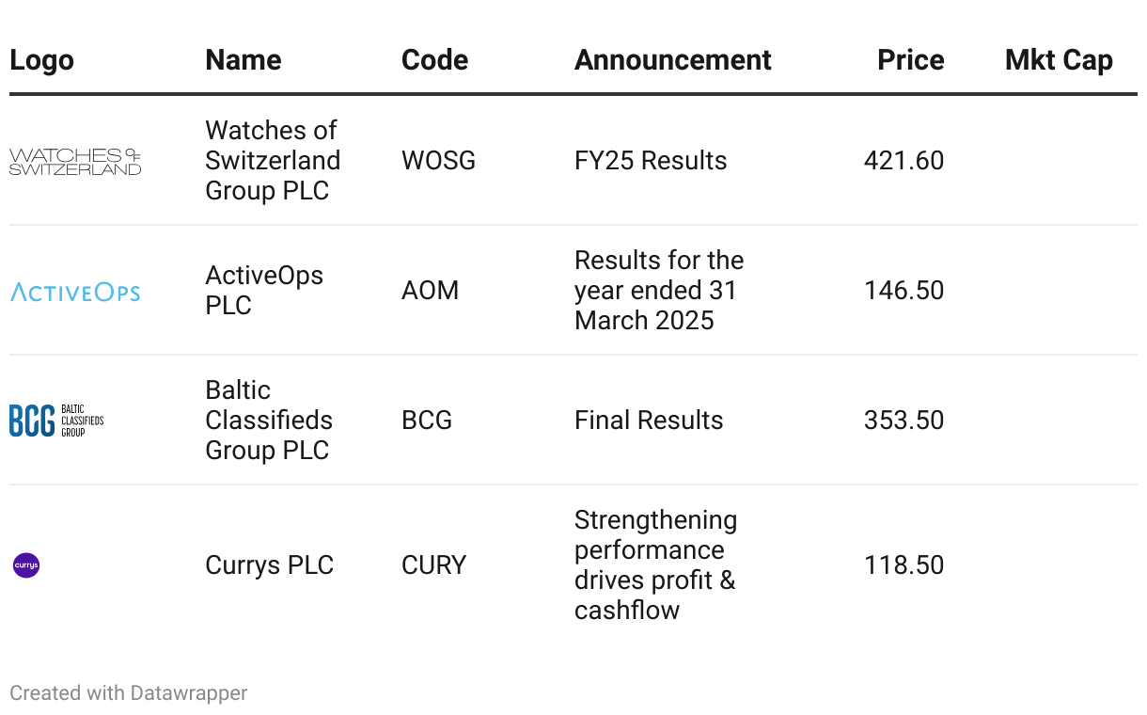Click the WOSG ticker code
The height and width of the screenshot is (715, 1147).
[x=438, y=161]
